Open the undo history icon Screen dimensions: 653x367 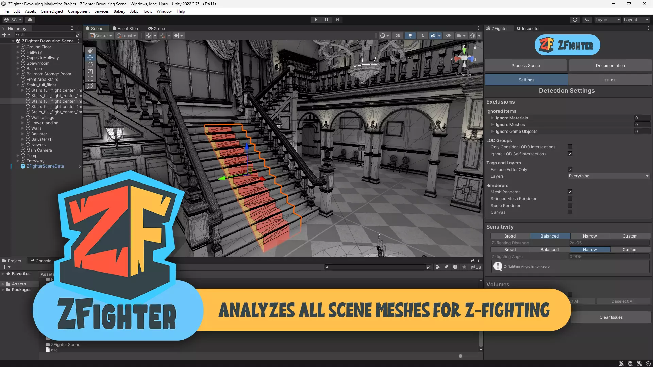(575, 20)
